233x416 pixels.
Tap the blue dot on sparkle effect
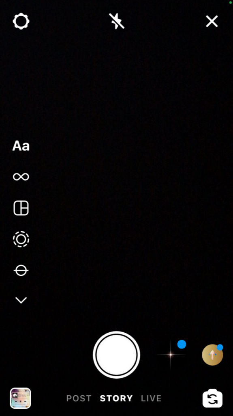coord(182,344)
